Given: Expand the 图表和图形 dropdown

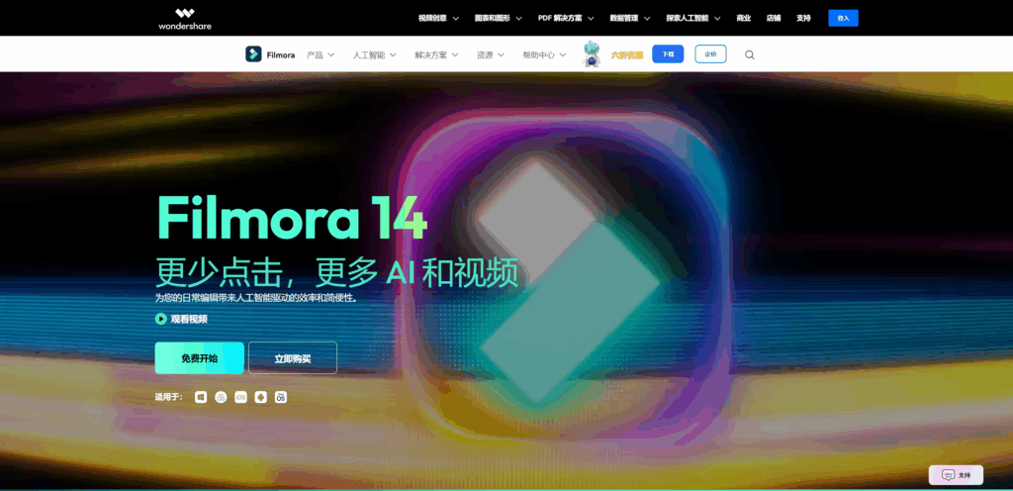Looking at the screenshot, I should pos(499,18).
